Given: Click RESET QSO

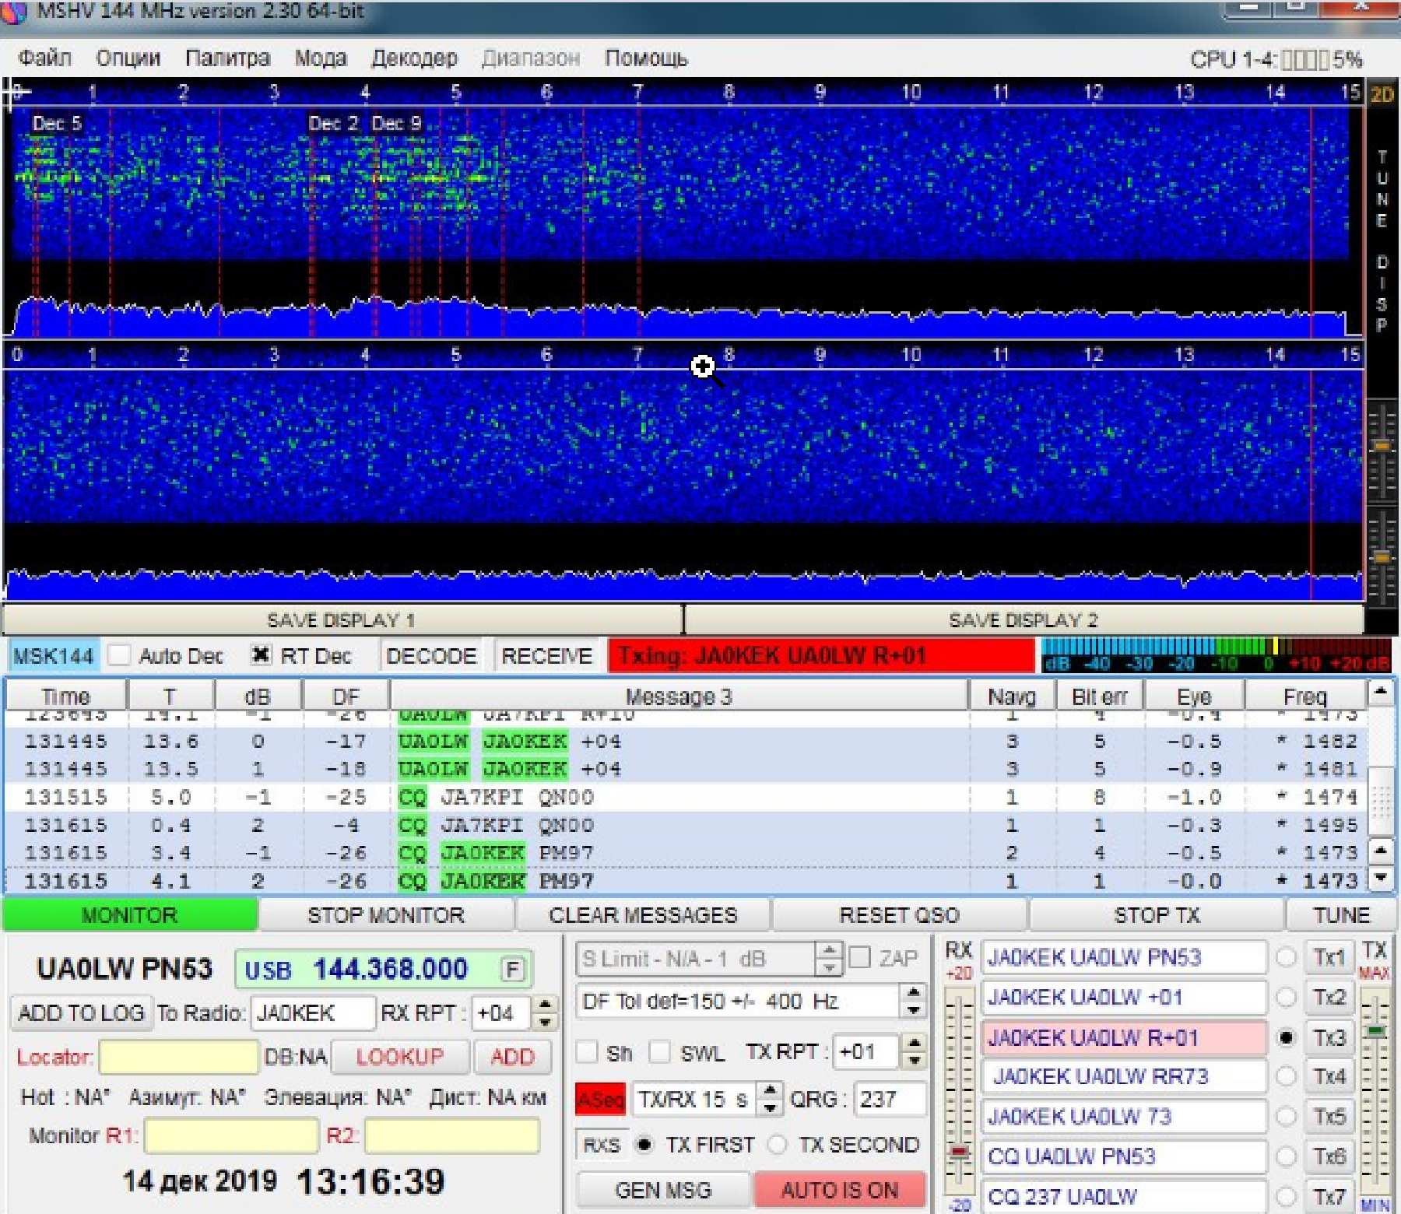Looking at the screenshot, I should 900,914.
